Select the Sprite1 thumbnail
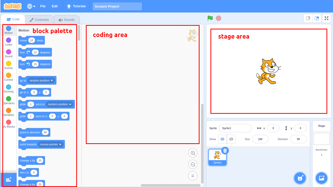The width and height of the screenshot is (333, 187). pyautogui.click(x=217, y=157)
